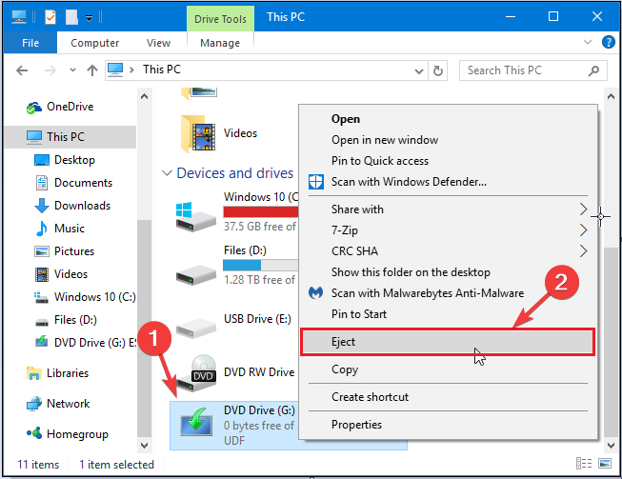Click the Search This PC field
The image size is (622, 479).
[532, 70]
